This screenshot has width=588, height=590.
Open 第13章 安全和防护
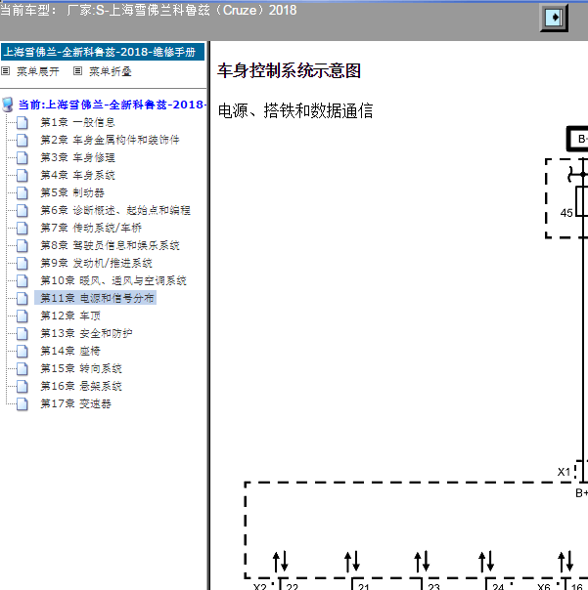coord(86,333)
